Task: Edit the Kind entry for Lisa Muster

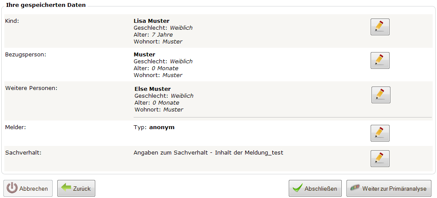Action: [380, 27]
